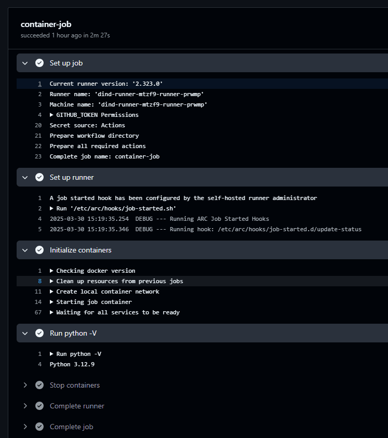Click line number 8 in Initialize containers

pyautogui.click(x=39, y=281)
